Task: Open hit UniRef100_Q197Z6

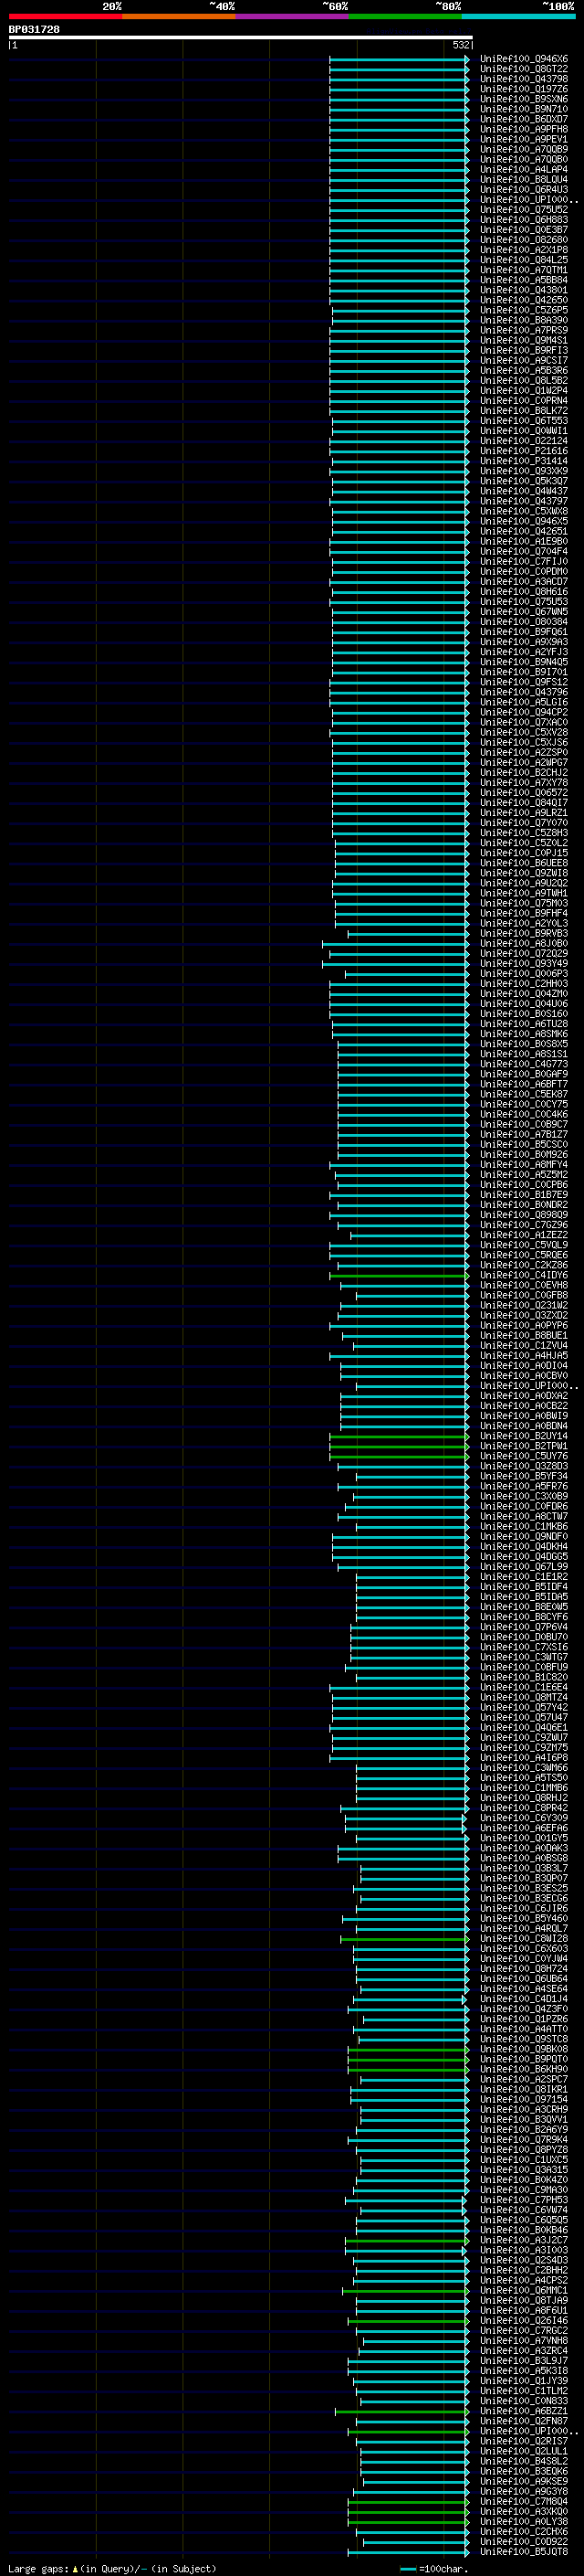Action: tap(524, 89)
